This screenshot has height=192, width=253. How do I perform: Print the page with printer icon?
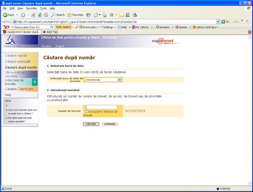click(x=104, y=15)
